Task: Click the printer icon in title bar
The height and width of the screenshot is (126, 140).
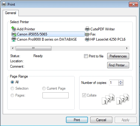Action: [4, 5]
